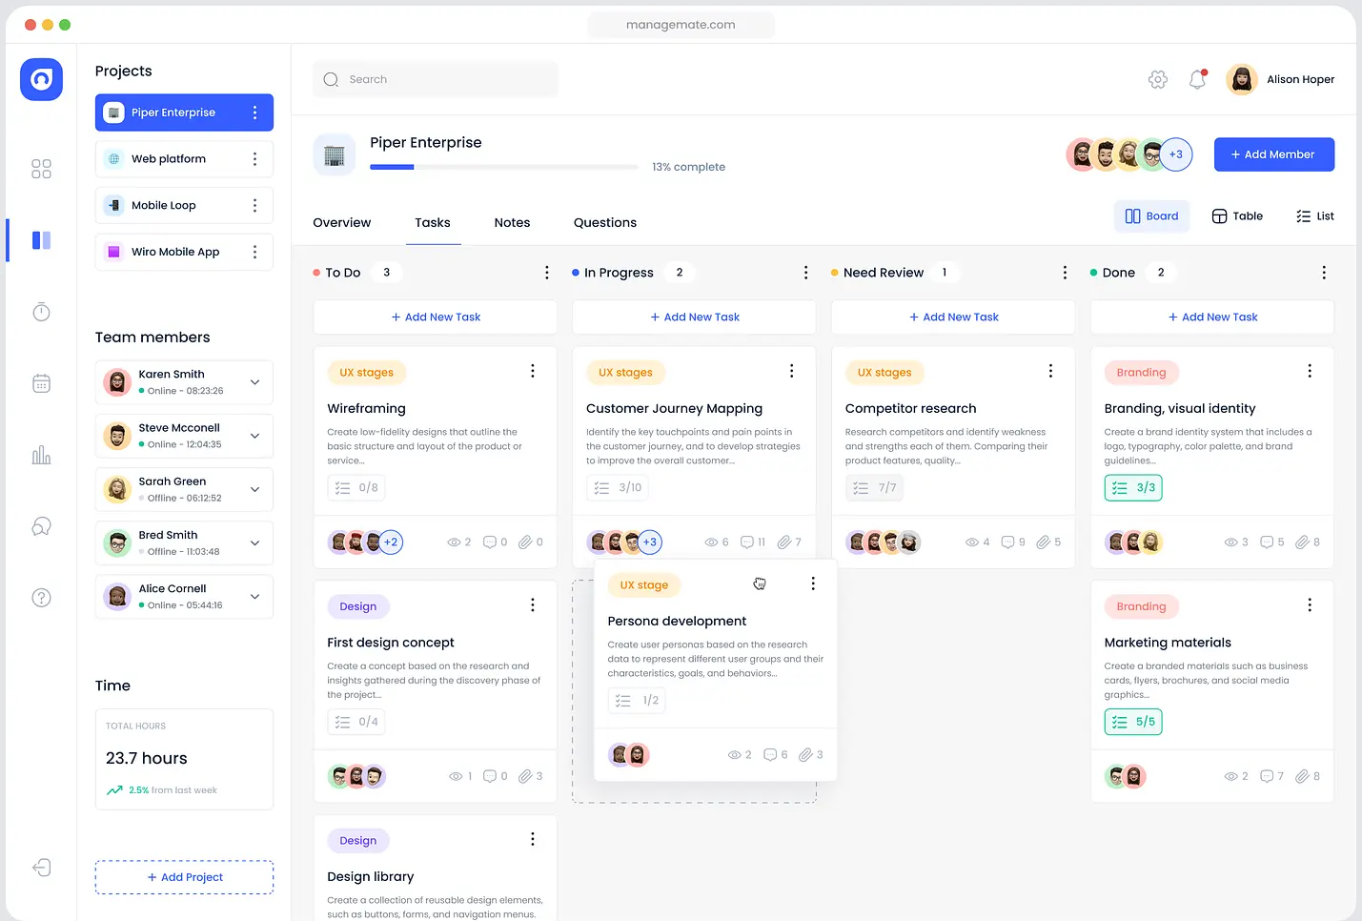Add New Task in To Do column
The image size is (1362, 921).
click(x=436, y=317)
